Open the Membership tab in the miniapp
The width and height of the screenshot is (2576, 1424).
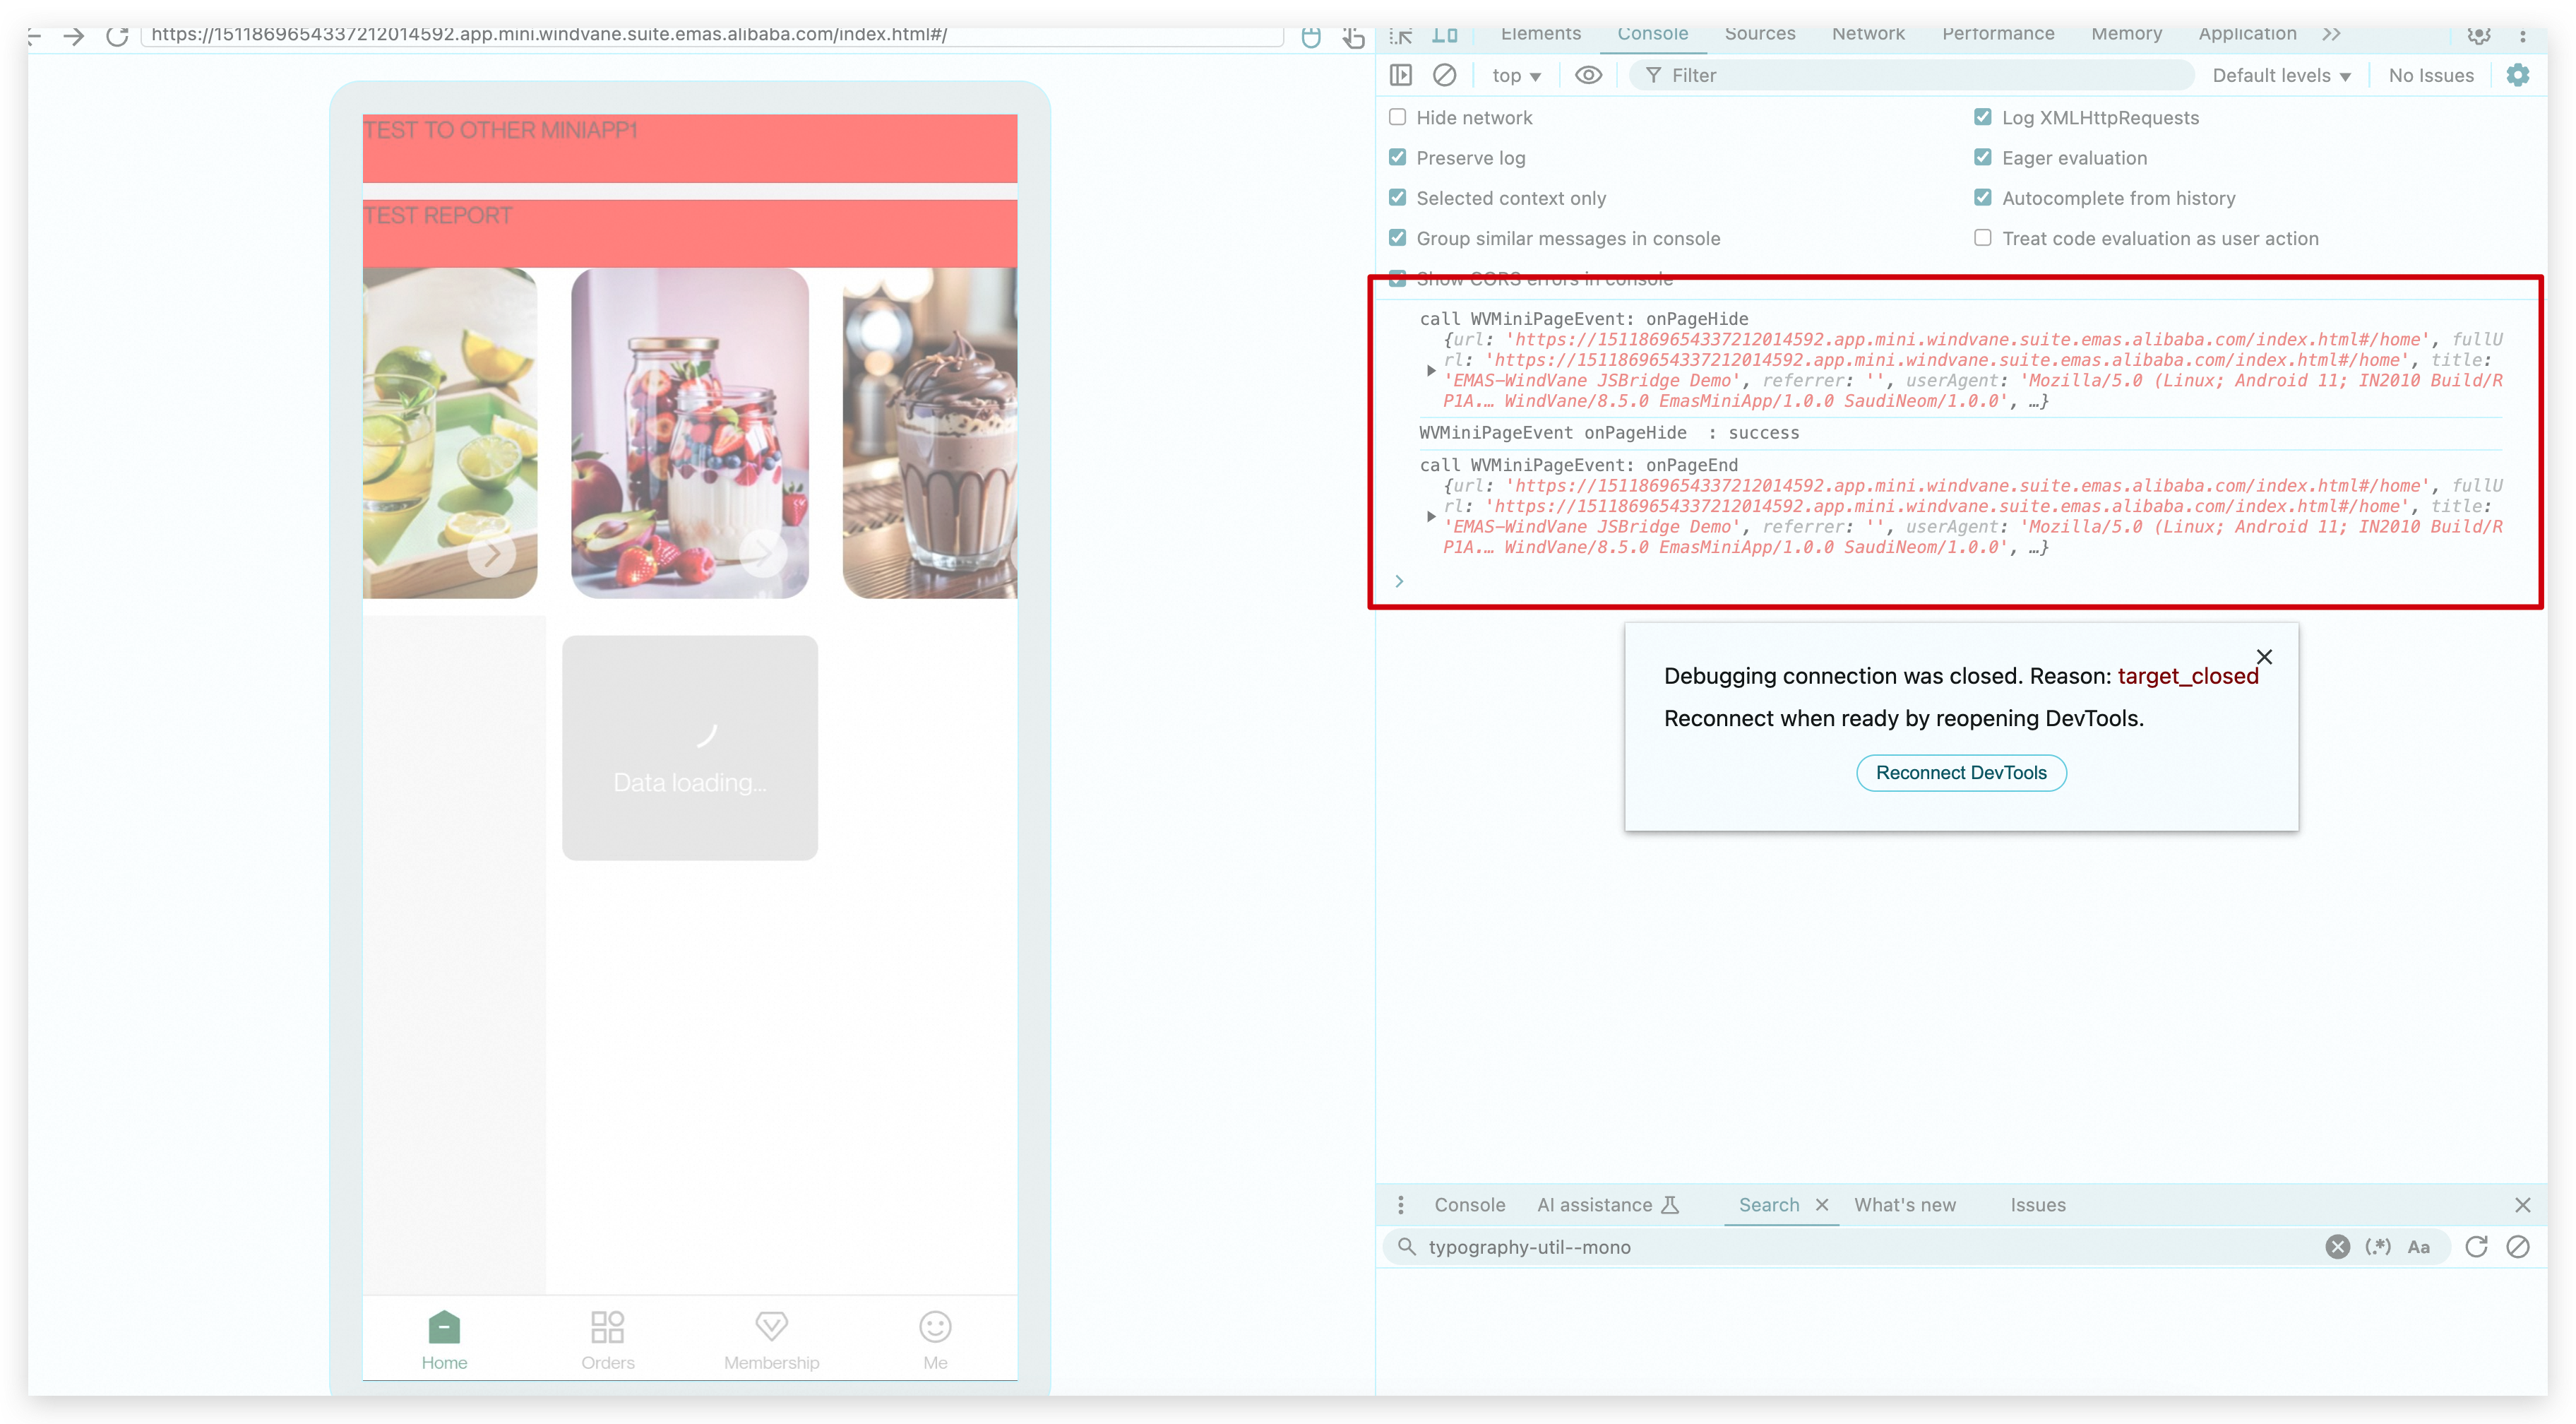pos(771,1340)
